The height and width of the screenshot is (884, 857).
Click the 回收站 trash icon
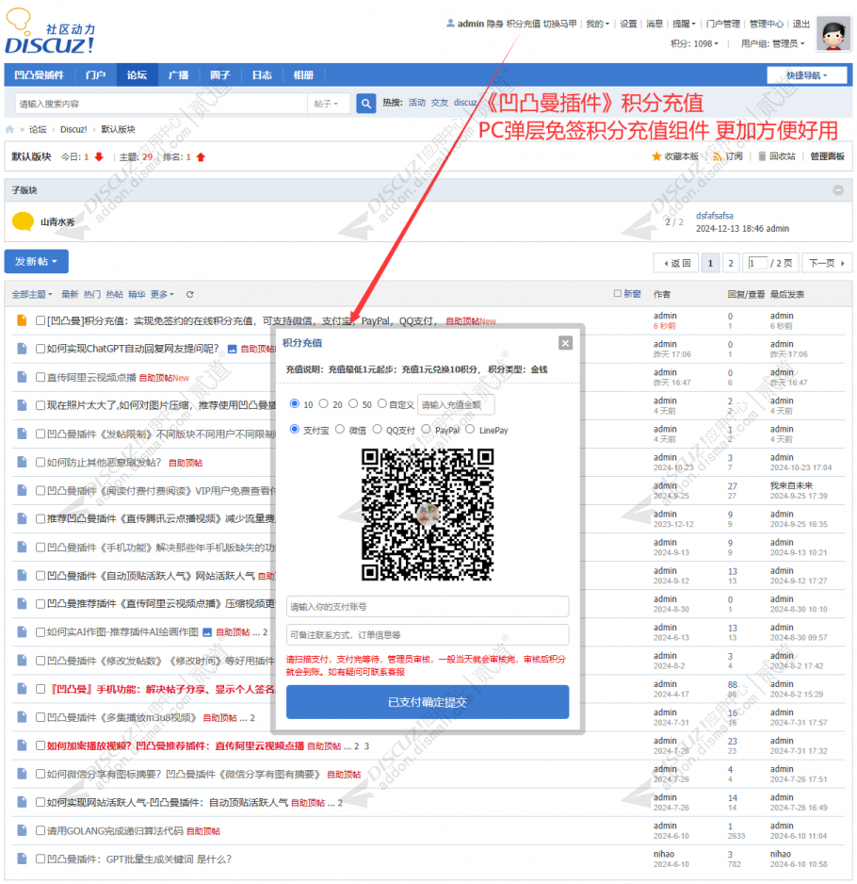(x=762, y=156)
